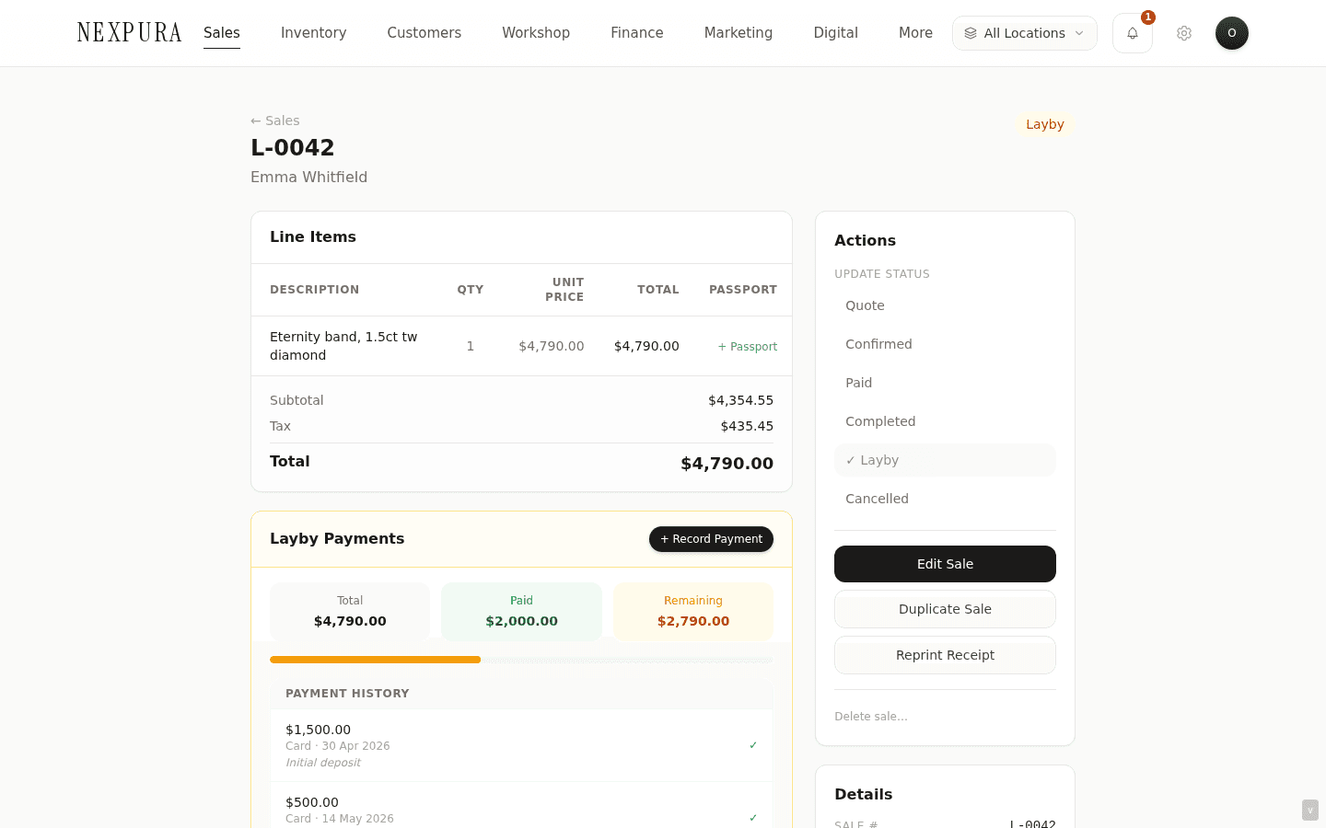Click the Layby status badge at top

point(1045,124)
